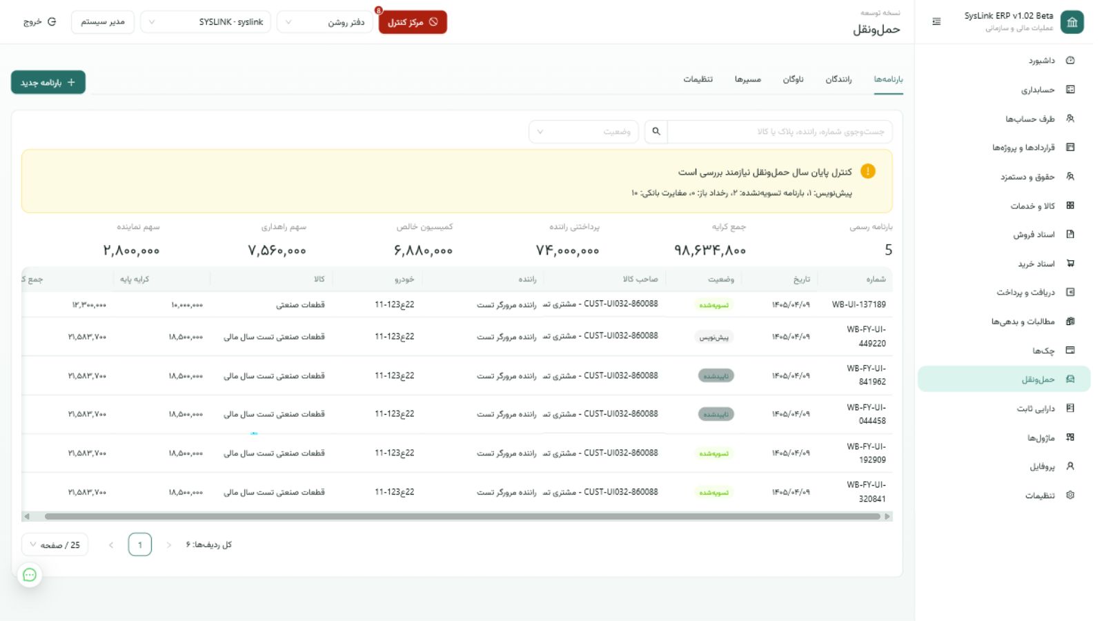Click the red مرکز کنترل button

click(x=413, y=22)
